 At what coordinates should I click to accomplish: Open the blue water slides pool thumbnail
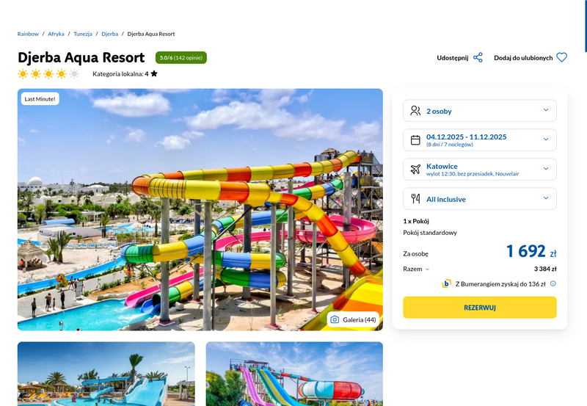click(106, 374)
